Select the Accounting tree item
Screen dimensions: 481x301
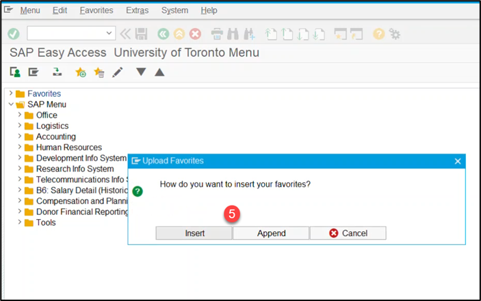[56, 137]
